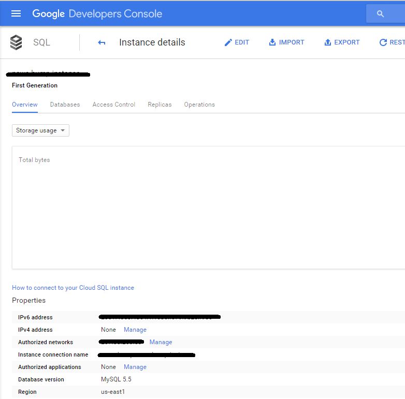405x399 pixels.
Task: Click the Authorized networks label
Action: point(46,342)
